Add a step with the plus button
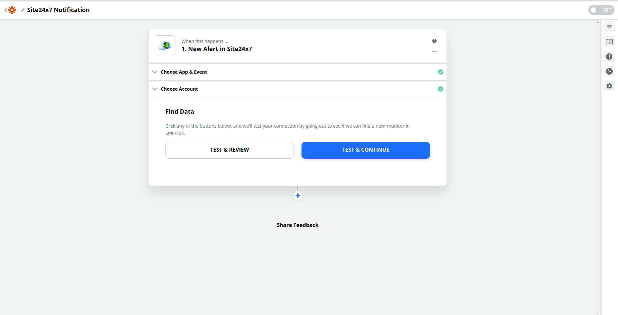 coord(298,196)
